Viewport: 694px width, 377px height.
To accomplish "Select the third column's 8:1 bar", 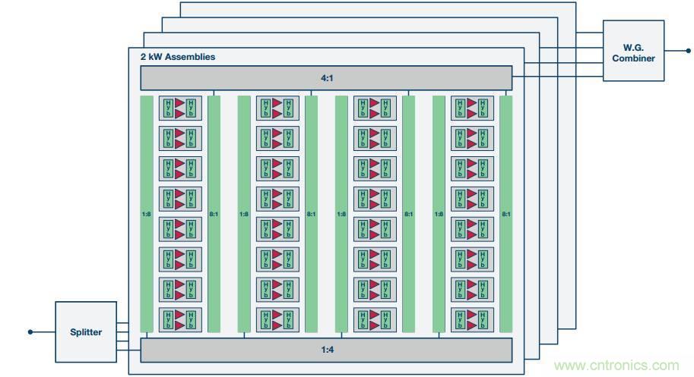I will tap(409, 214).
